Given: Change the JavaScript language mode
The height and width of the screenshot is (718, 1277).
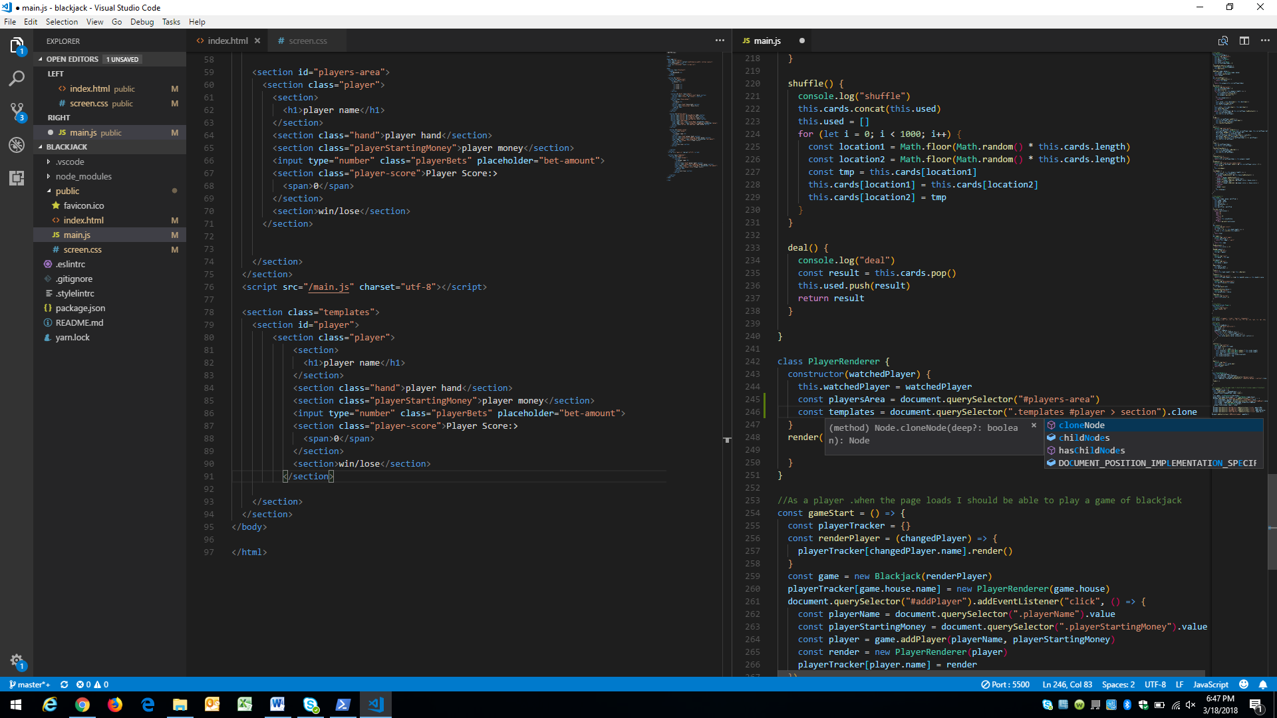Looking at the screenshot, I should click(1210, 684).
